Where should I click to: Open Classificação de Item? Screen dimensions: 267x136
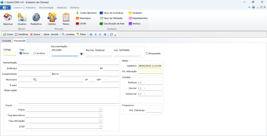[112, 24]
